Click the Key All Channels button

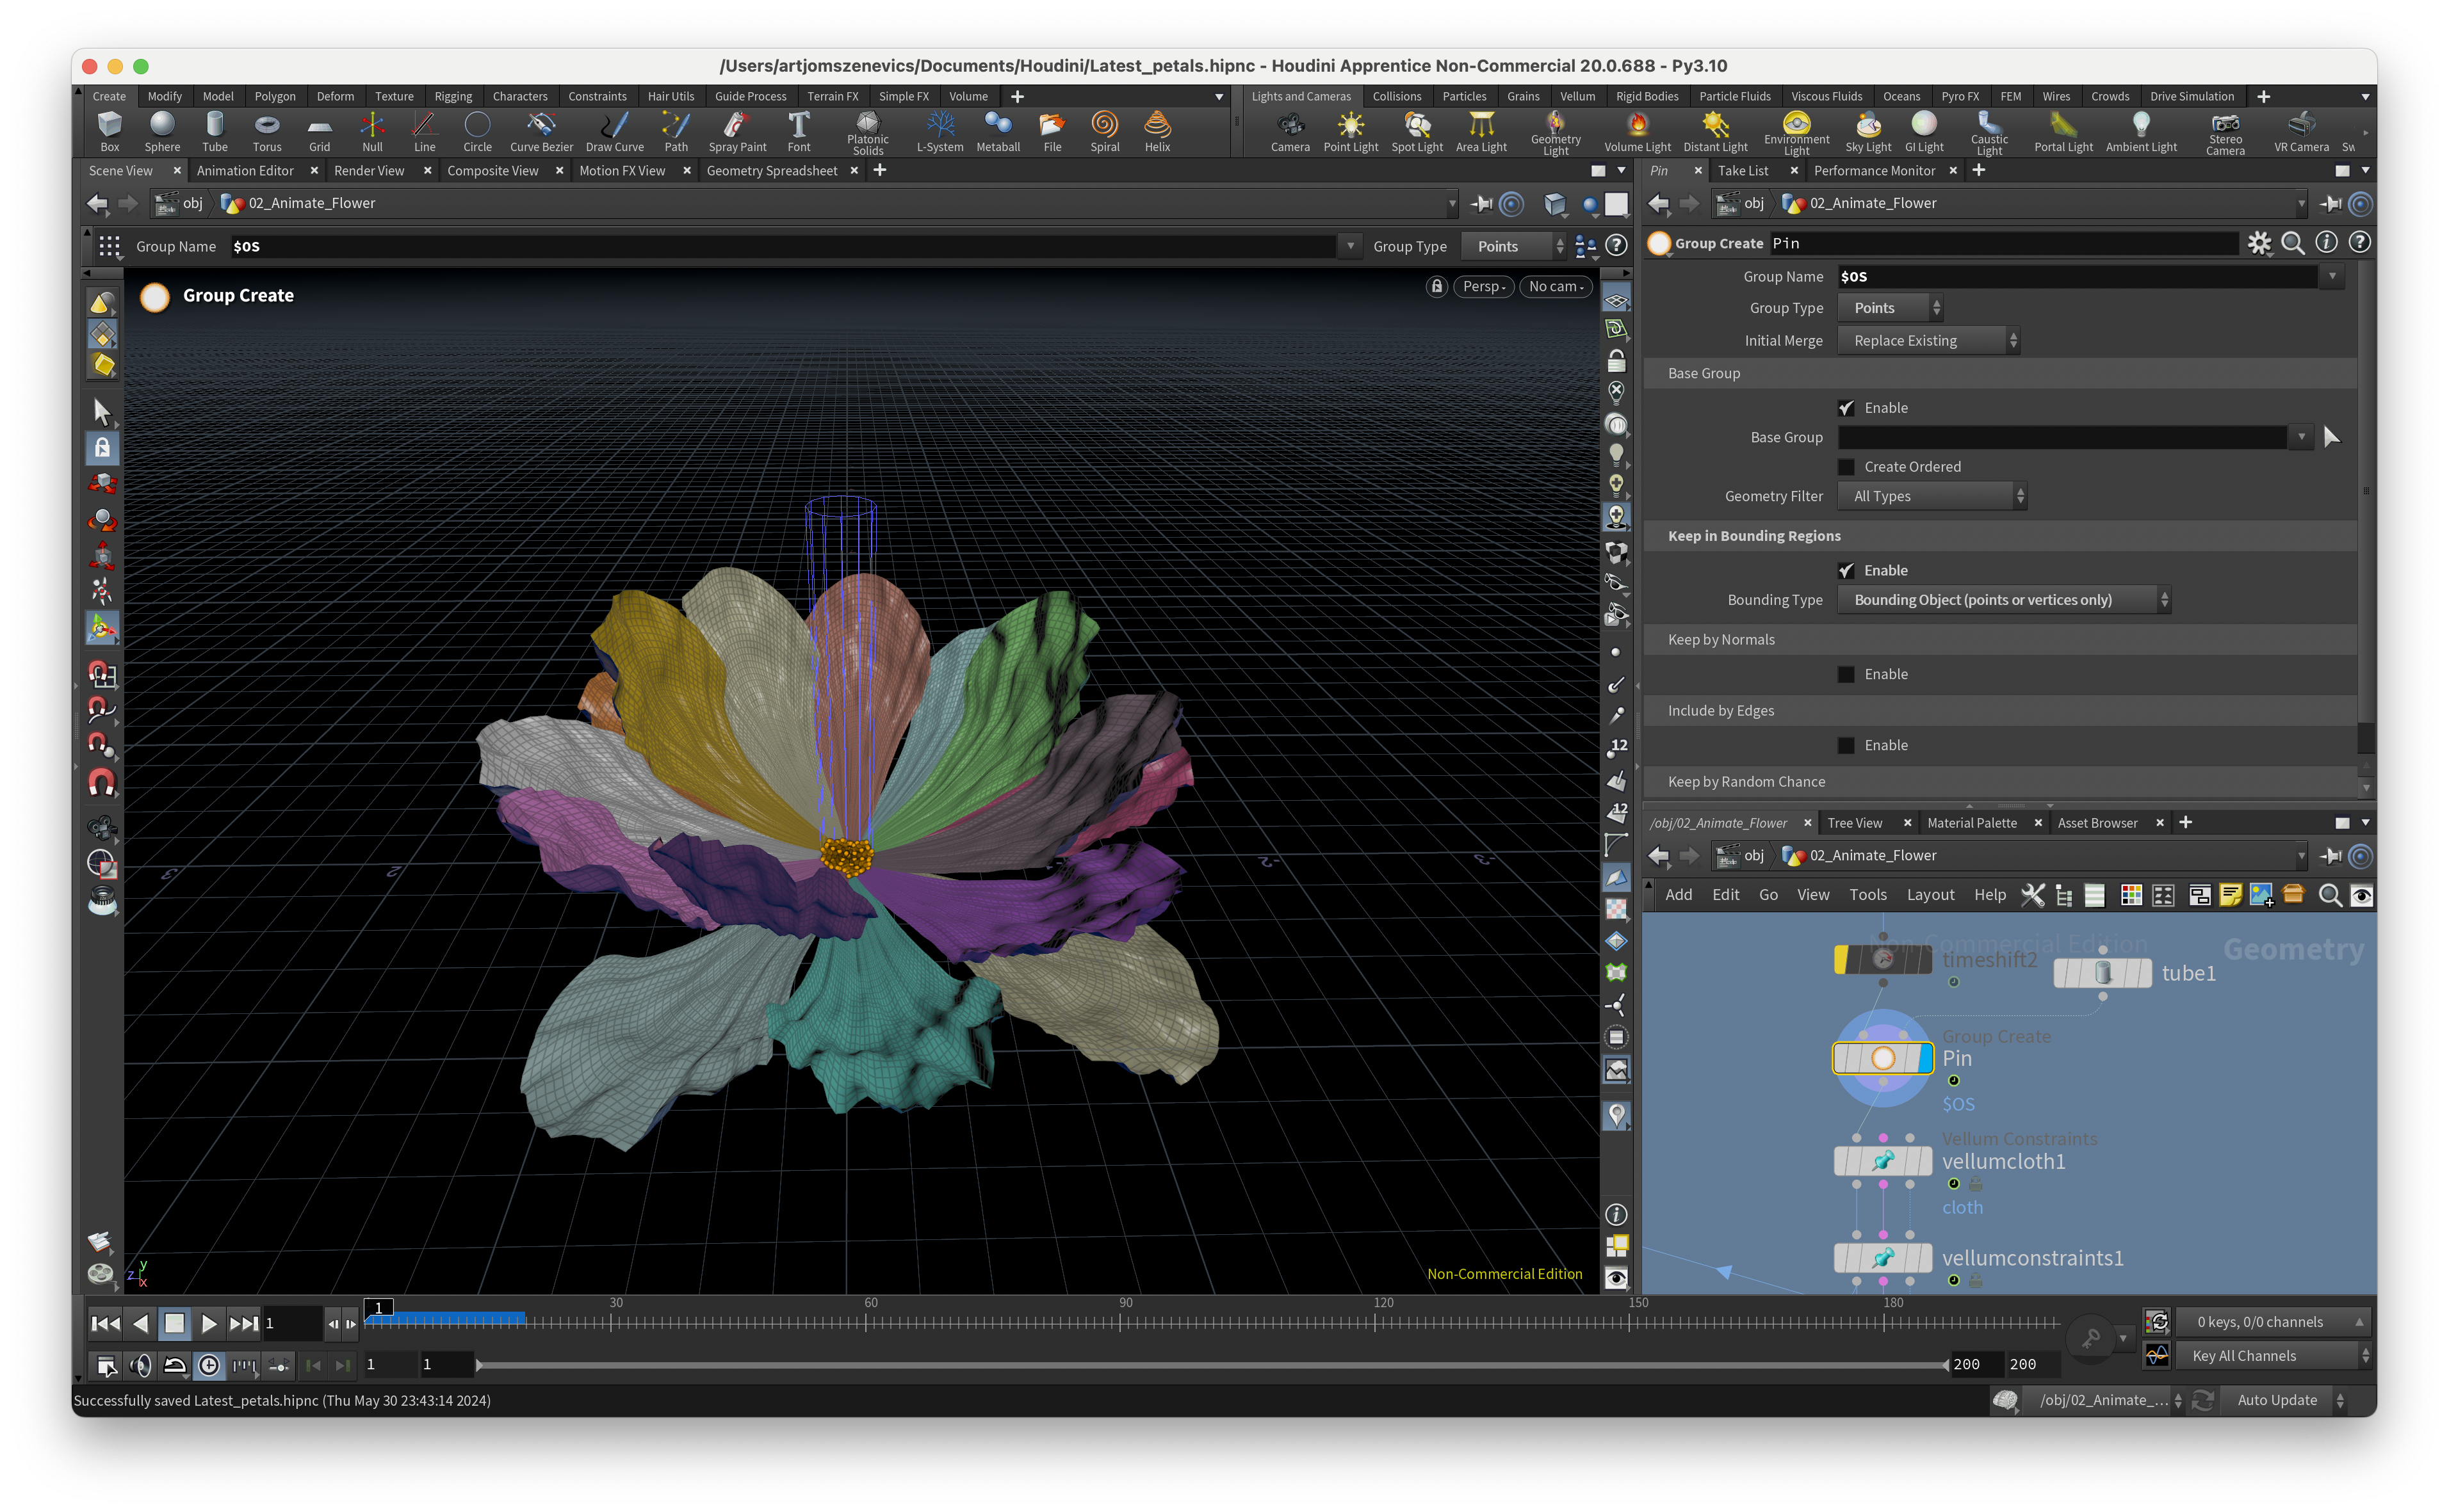pyautogui.click(x=2244, y=1356)
